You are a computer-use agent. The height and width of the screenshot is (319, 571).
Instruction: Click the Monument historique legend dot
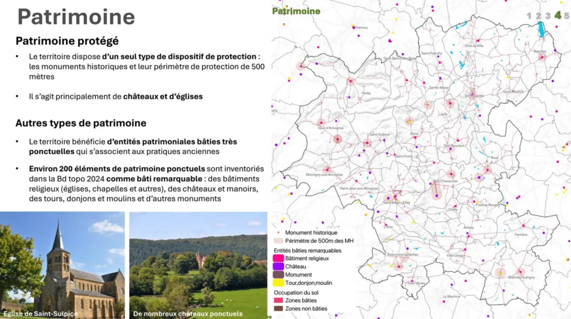(278, 233)
